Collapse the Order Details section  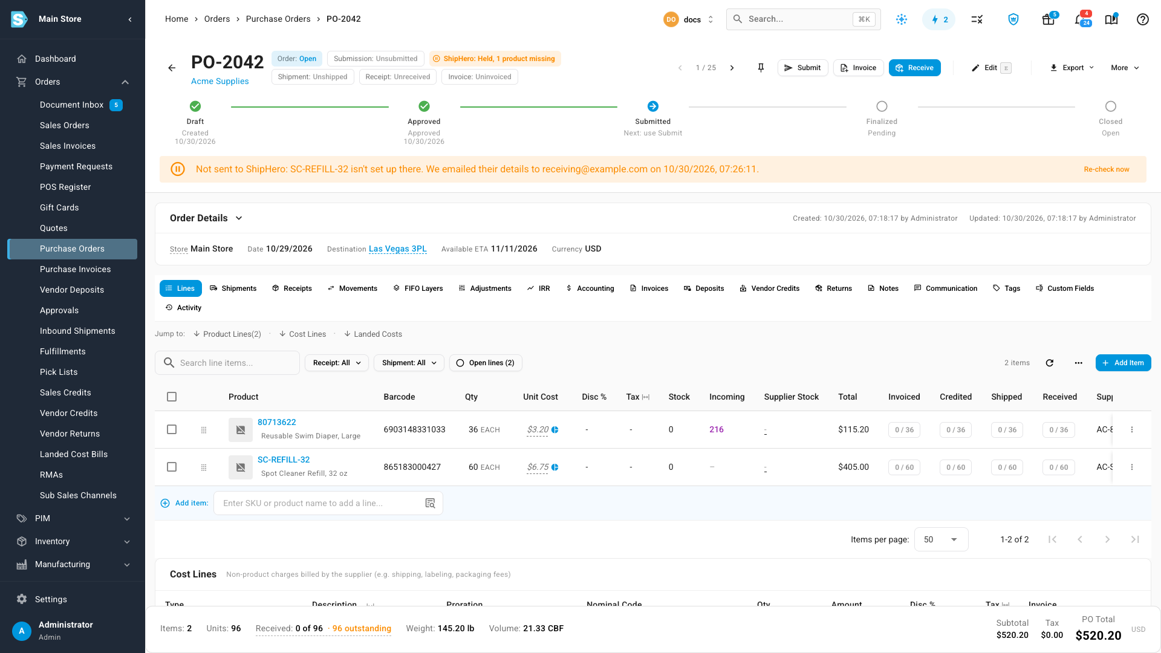(x=239, y=218)
